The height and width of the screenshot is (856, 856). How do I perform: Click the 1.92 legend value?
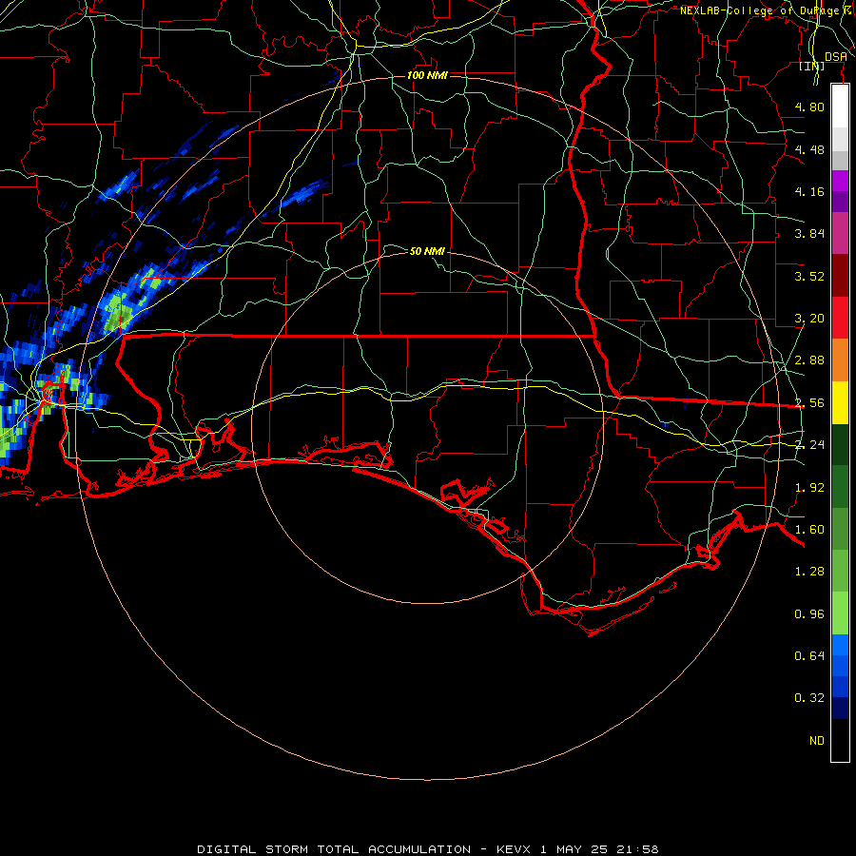809,488
